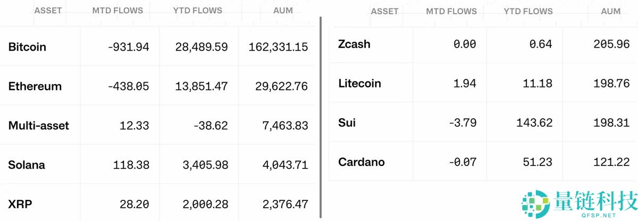638x221 pixels.
Task: Select XRP's AUM value 2,376.47
Action: 285,204
